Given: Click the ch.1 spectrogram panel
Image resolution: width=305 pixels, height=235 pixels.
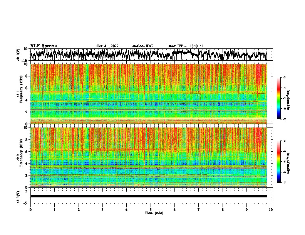Looking at the screenshot, I should 149,94.
